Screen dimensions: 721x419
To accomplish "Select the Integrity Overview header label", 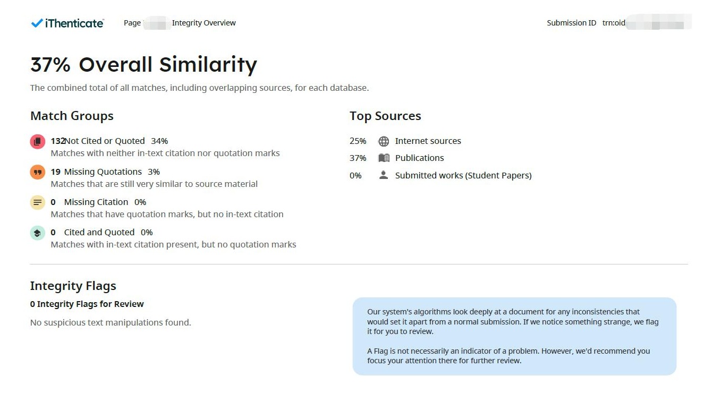I will point(203,23).
